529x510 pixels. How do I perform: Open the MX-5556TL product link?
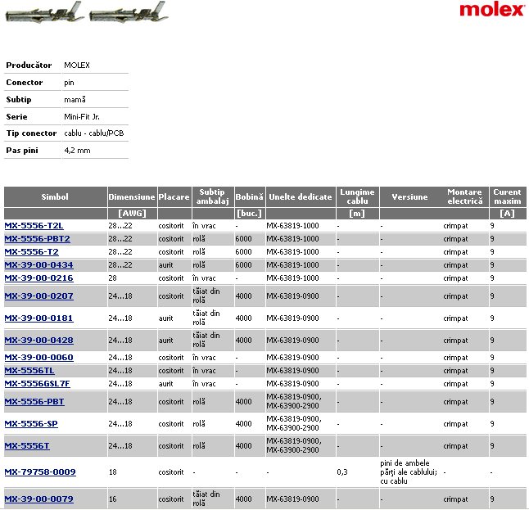coord(29,371)
